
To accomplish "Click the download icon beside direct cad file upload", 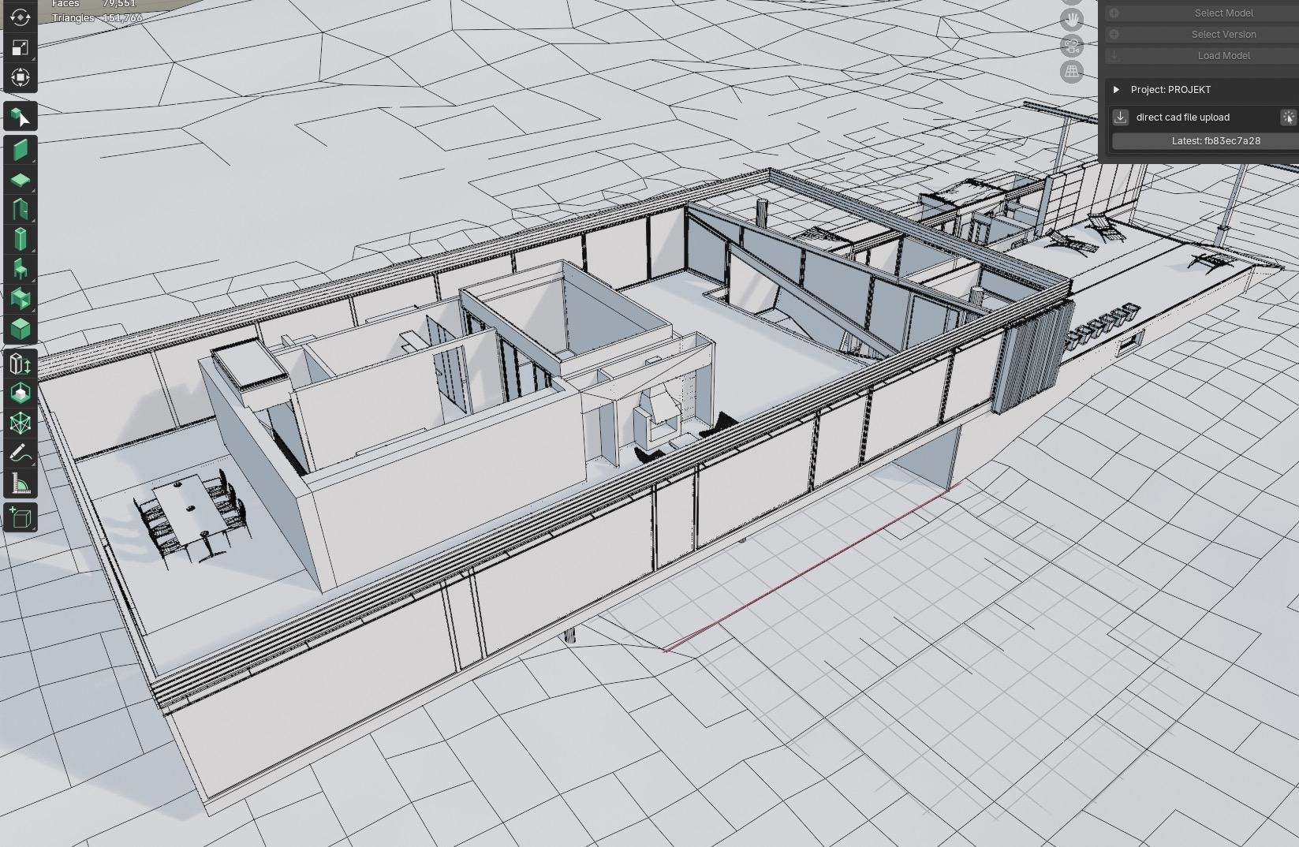I will pos(1120,117).
